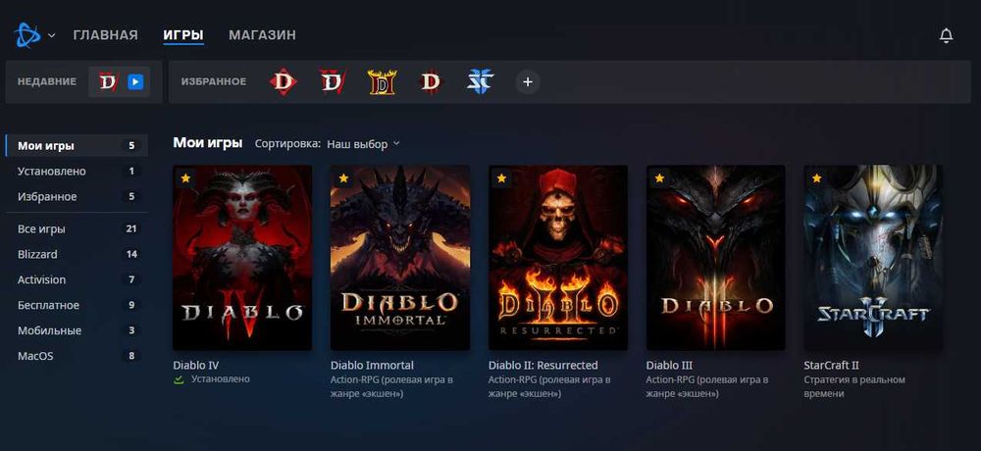Open the Diablo Immortal cover art

point(400,258)
